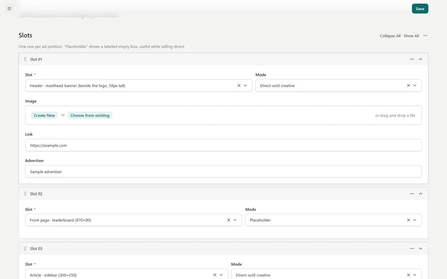Grab Slot 02 drag handle
The image size is (447, 279).
[25, 194]
